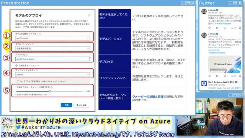The height and width of the screenshot is (138, 245).
Task: Like the first s.hiruta tweet
Action: 225,28
